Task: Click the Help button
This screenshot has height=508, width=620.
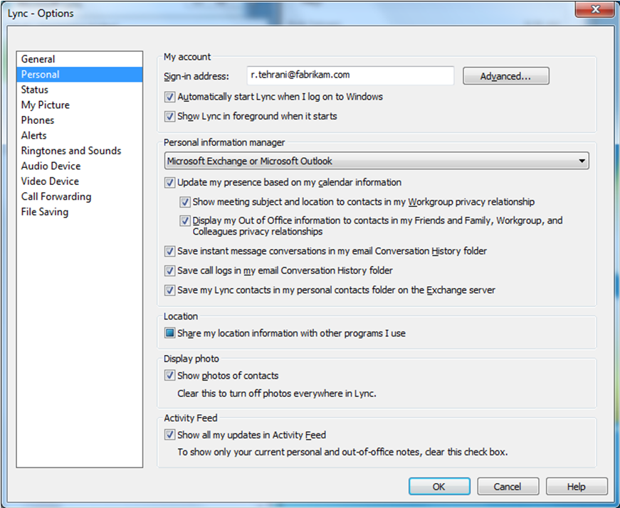Action: pos(576,487)
